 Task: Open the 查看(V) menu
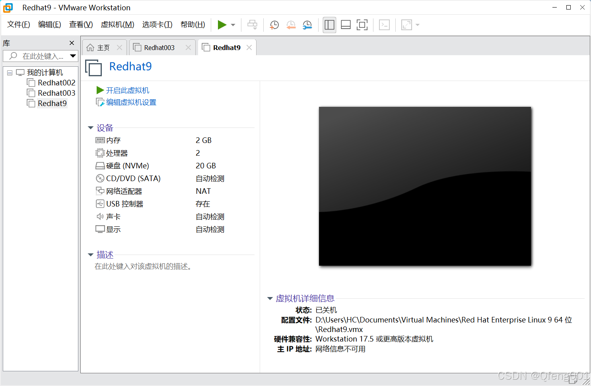point(81,25)
